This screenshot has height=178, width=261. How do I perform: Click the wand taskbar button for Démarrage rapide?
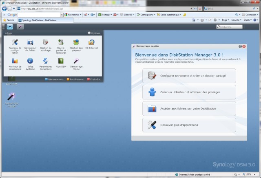pos(20,26)
